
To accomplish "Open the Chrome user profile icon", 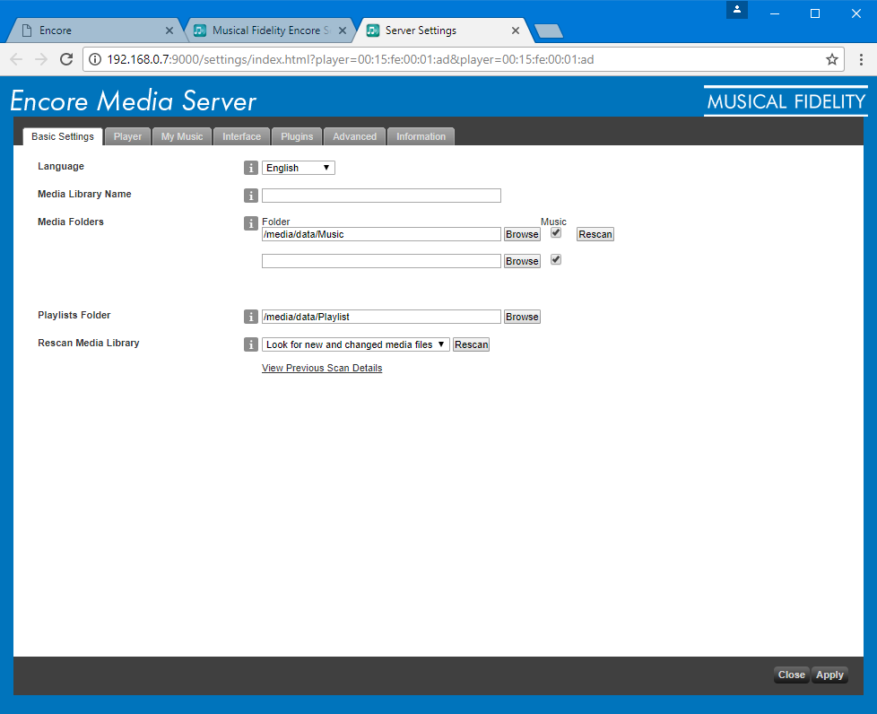I will click(x=736, y=10).
